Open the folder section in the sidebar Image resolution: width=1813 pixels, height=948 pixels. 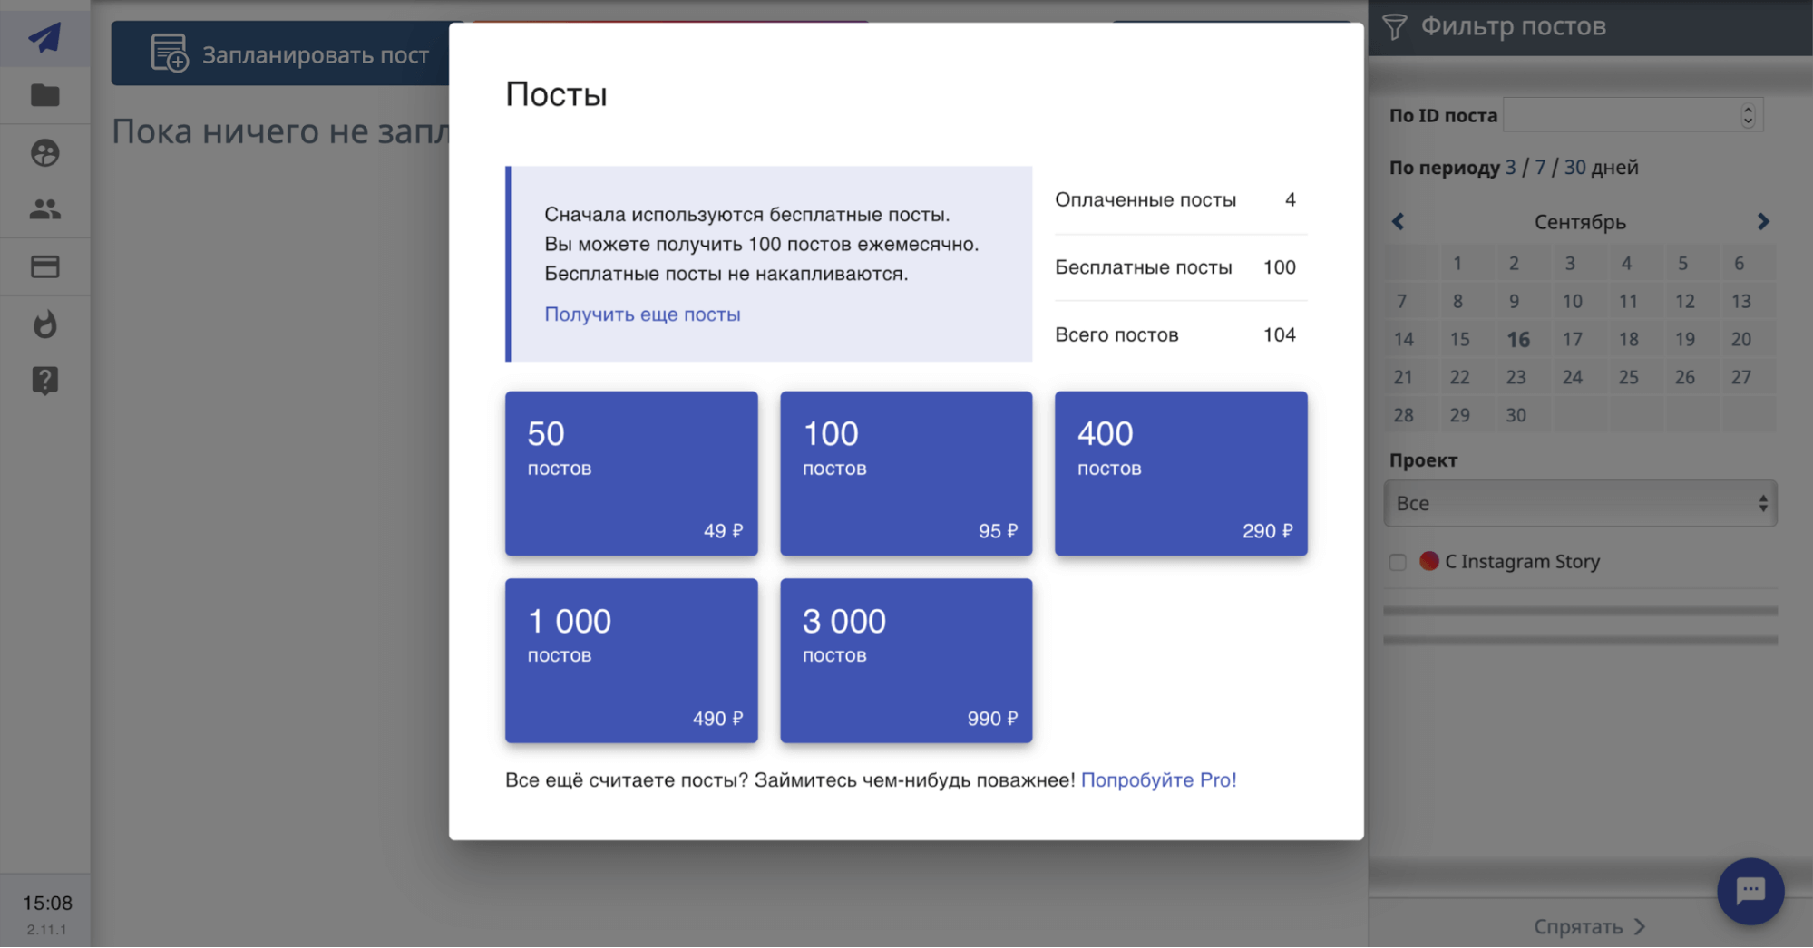point(44,95)
